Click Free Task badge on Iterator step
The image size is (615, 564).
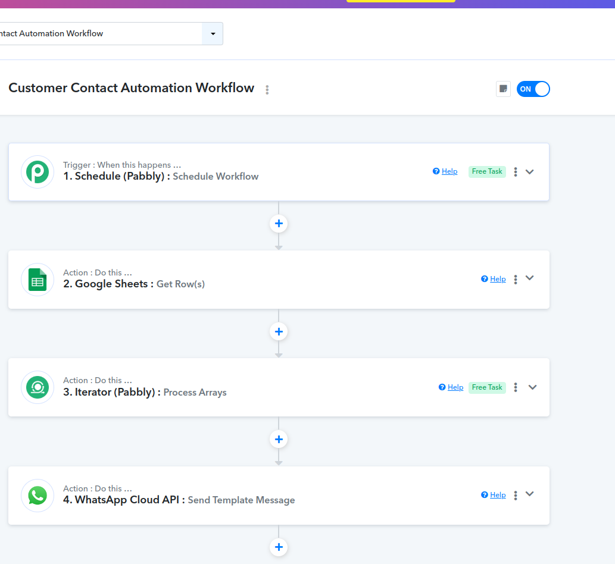click(x=487, y=387)
